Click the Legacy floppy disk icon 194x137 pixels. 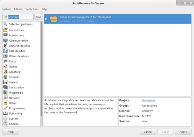click(5, 82)
